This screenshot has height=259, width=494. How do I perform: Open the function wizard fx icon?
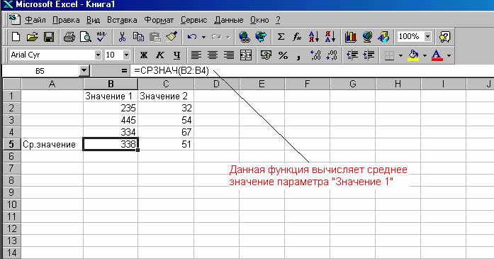297,37
